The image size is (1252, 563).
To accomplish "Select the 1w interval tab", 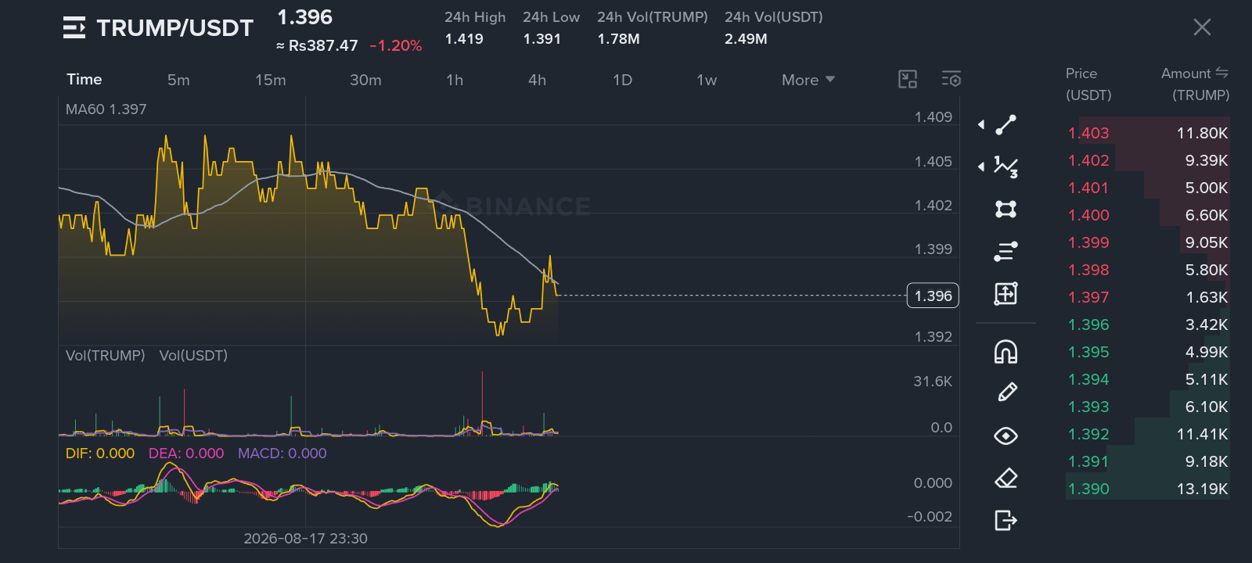I will pyautogui.click(x=707, y=80).
